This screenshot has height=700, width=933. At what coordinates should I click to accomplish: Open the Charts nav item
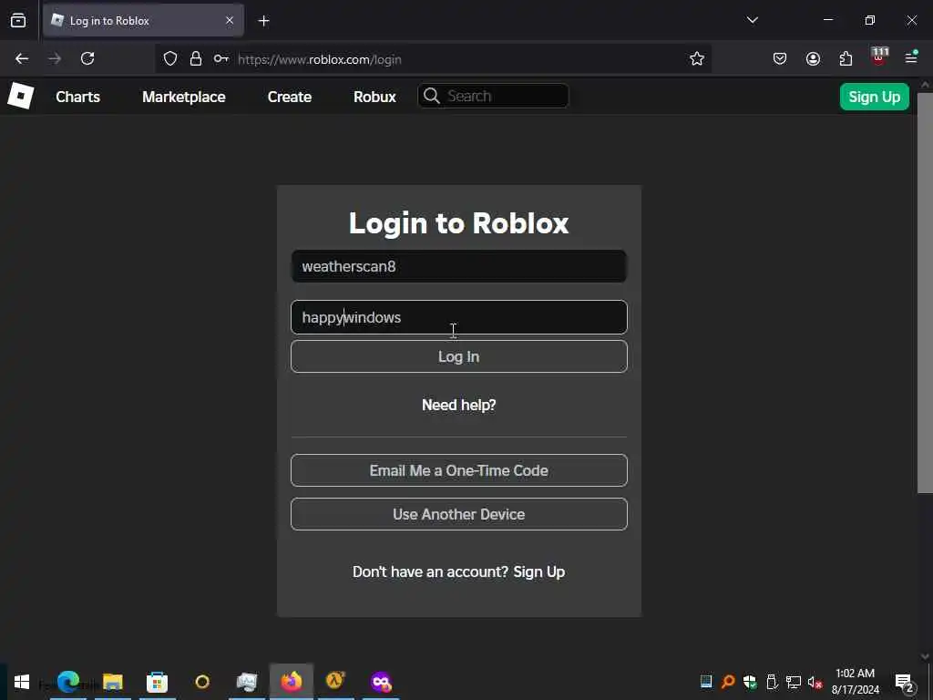(x=78, y=97)
